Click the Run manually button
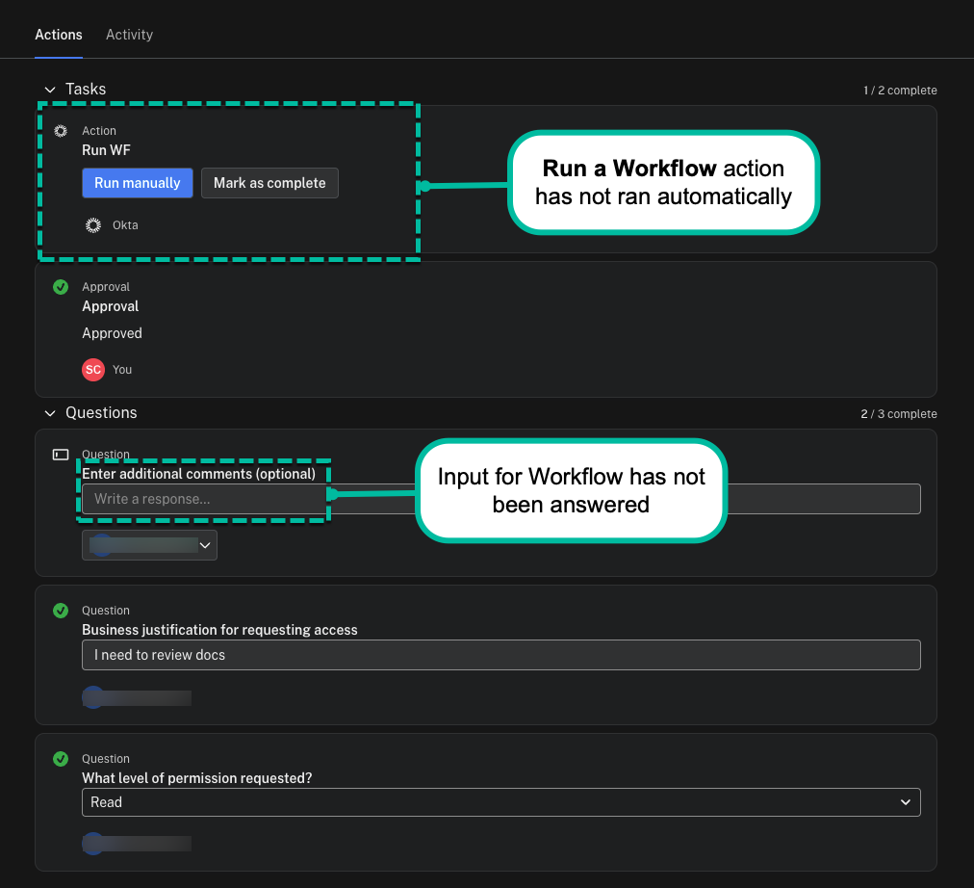The image size is (974, 888). pyautogui.click(x=137, y=182)
